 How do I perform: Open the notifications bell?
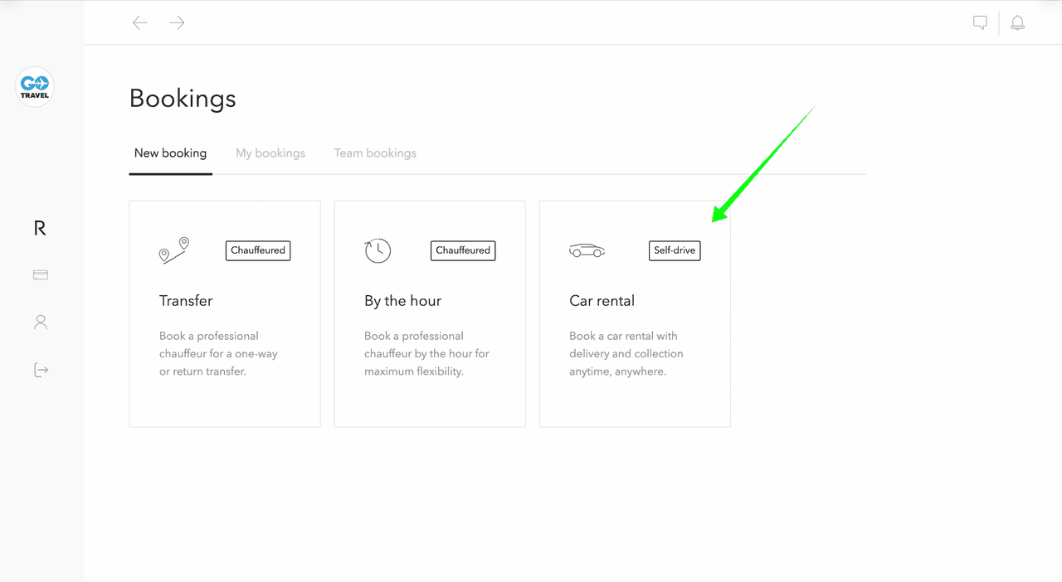coord(1017,23)
